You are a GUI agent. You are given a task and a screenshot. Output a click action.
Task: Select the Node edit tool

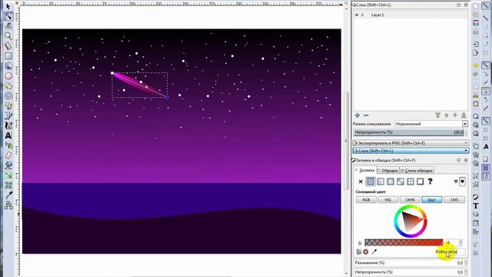coord(8,16)
